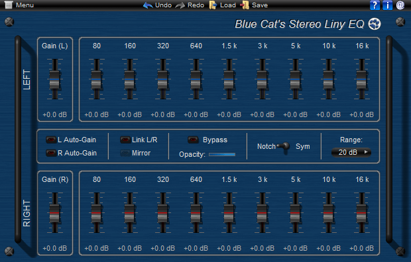Viewport: 411px width, 262px height.
Task: Toggle the Mirror option
Action: (x=125, y=153)
